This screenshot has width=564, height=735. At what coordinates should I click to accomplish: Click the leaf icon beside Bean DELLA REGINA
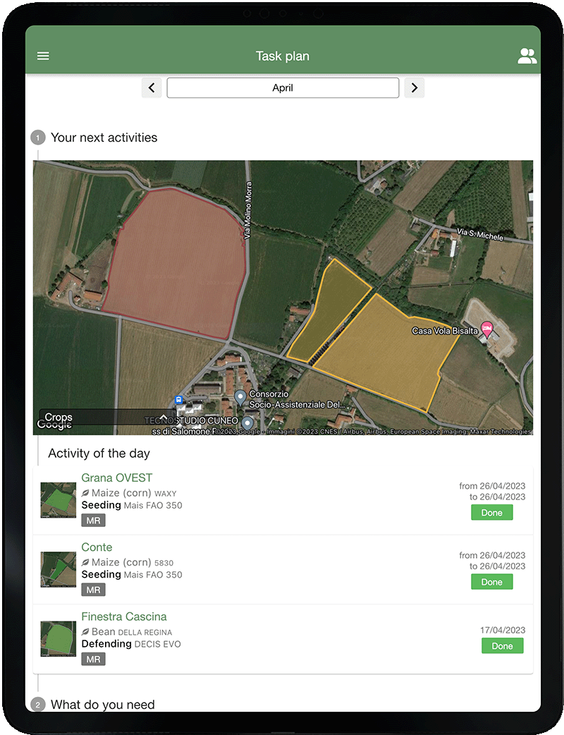pos(87,632)
